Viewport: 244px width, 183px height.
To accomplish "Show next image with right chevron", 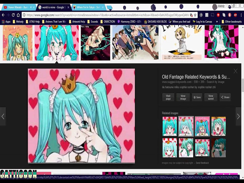I will click(238, 116).
